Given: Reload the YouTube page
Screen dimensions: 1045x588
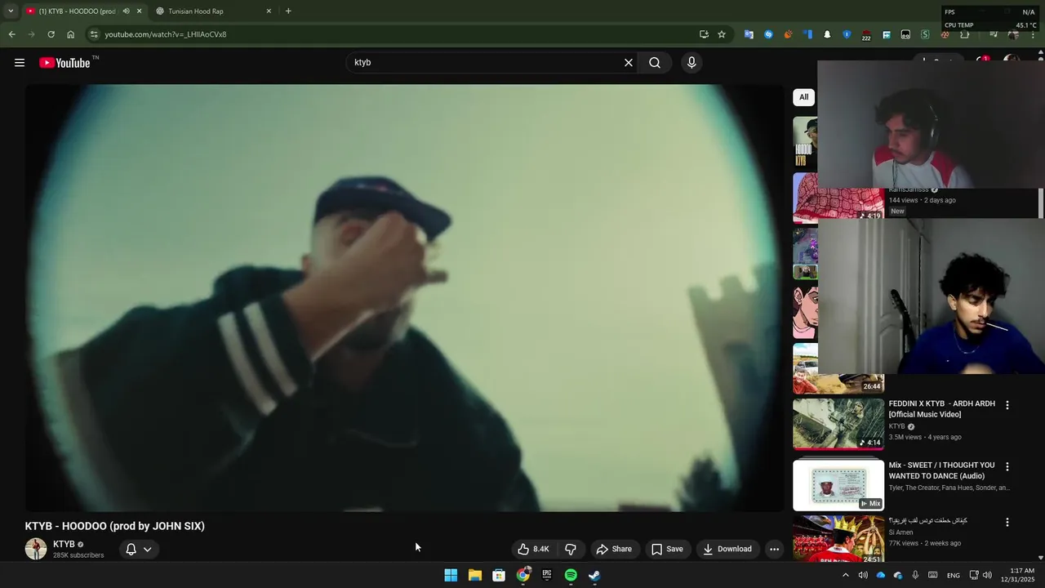Looking at the screenshot, I should (51, 34).
